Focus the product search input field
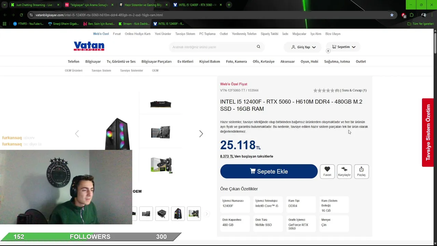Screen dimensions: 437x246 [213, 47]
